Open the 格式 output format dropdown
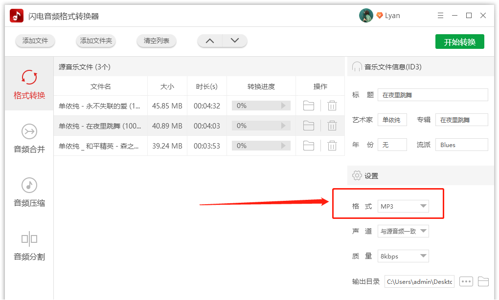This screenshot has height=300, width=499. coord(402,206)
